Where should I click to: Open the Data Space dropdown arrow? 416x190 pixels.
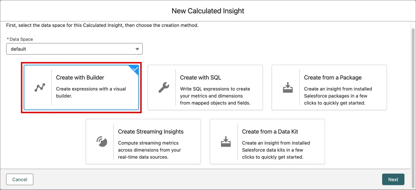pos(137,49)
